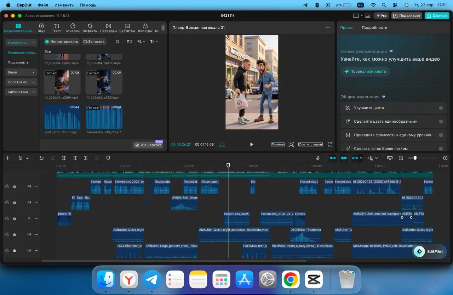The height and width of the screenshot is (295, 453).
Task: Toggle auto snapping on the timeline
Action: point(344,158)
